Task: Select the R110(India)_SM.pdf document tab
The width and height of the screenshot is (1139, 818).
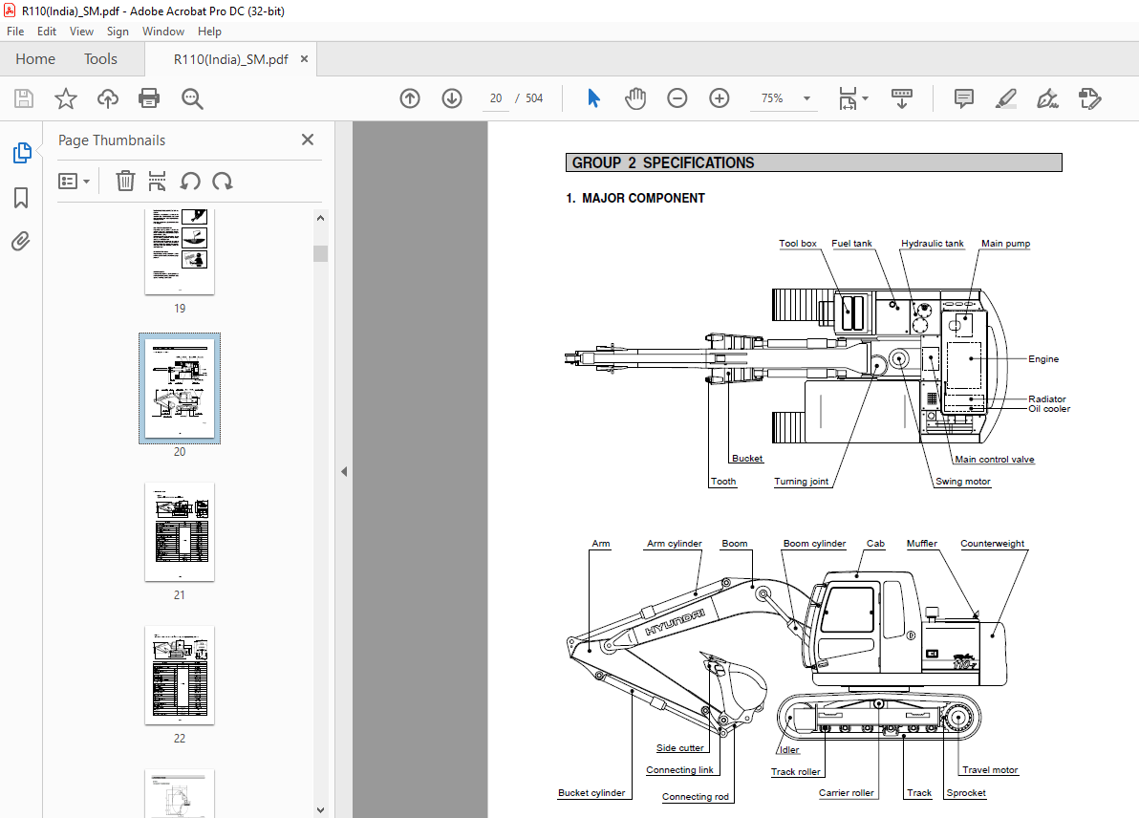Action: click(231, 59)
